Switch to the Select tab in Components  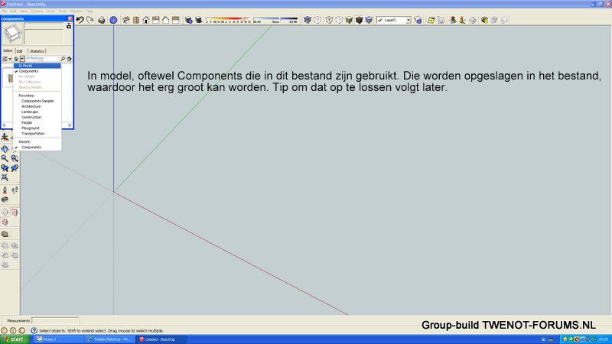[x=8, y=50]
